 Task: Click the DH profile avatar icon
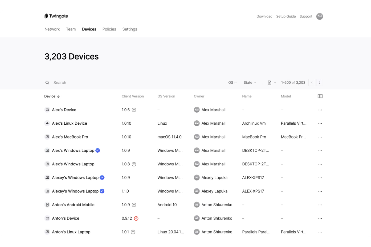click(319, 16)
